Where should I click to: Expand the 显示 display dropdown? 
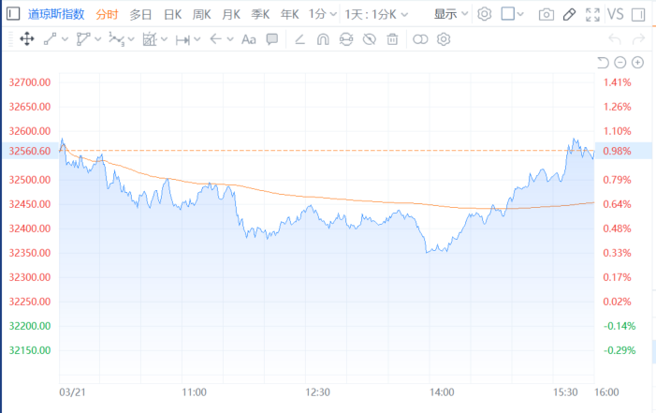coord(451,14)
